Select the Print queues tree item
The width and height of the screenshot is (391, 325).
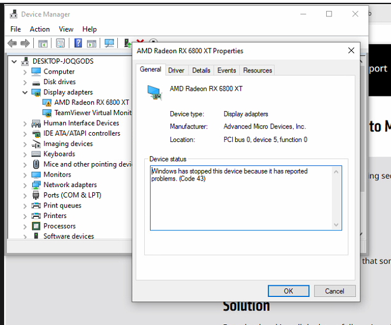pyautogui.click(x=62, y=206)
